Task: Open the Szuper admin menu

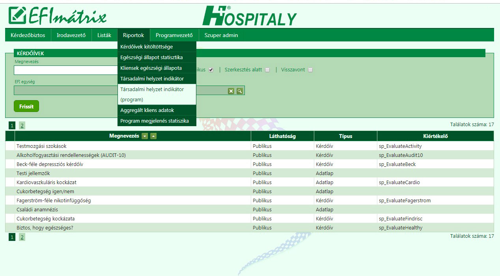Action: pyautogui.click(x=221, y=35)
